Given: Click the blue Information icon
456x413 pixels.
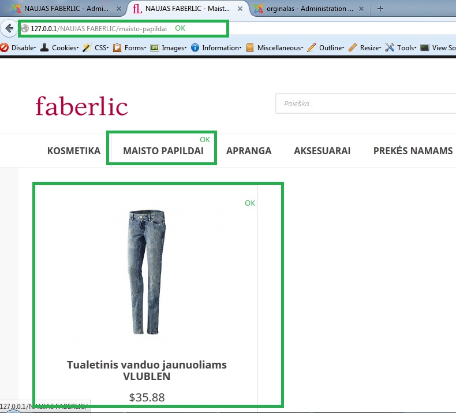Looking at the screenshot, I should [195, 47].
